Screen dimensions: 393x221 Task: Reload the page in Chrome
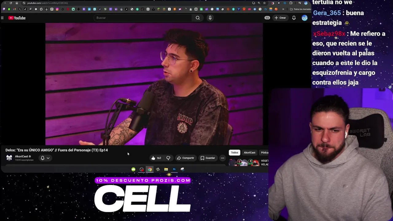click(x=11, y=3)
